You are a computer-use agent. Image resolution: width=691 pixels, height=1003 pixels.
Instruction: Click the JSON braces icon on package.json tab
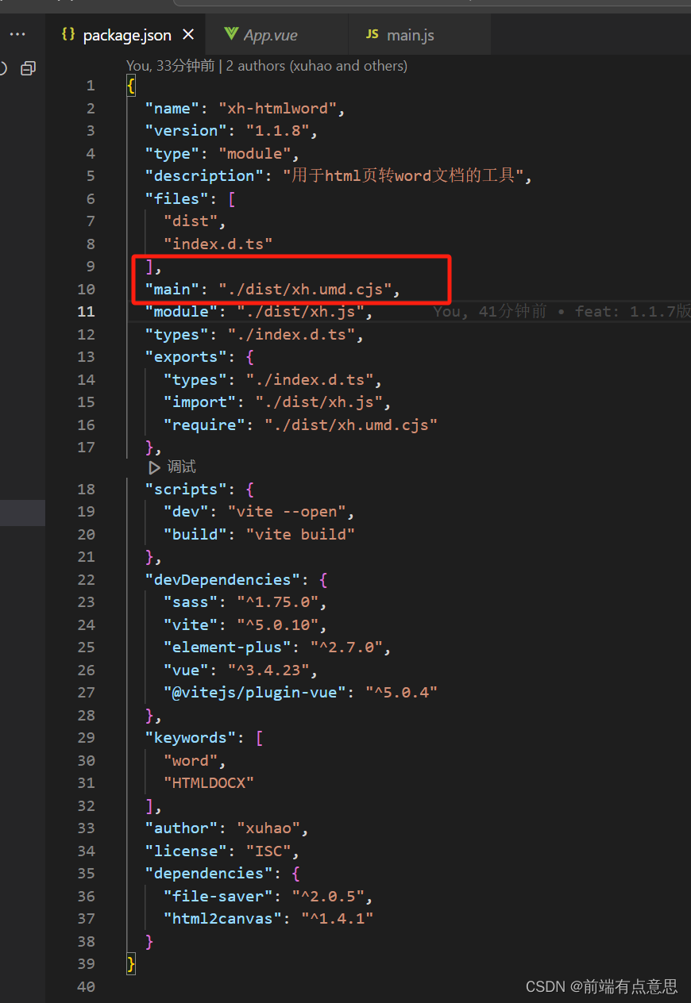click(x=68, y=35)
